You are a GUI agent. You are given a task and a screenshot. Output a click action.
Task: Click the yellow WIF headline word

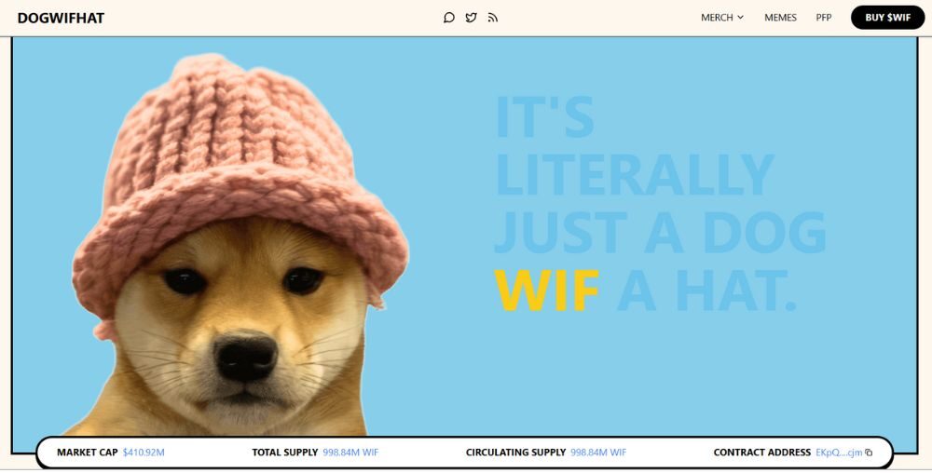546,291
